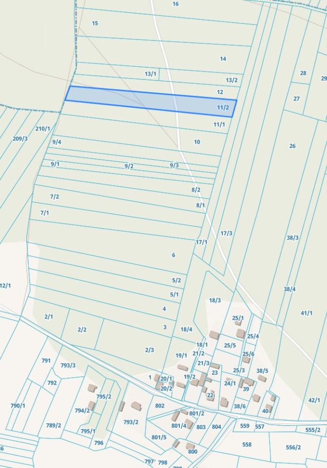
Task: Select parcel label 7/2
Action: coord(54,196)
